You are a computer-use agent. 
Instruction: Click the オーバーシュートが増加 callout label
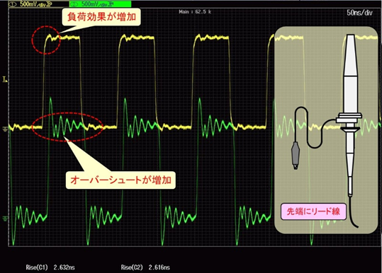(x=120, y=180)
